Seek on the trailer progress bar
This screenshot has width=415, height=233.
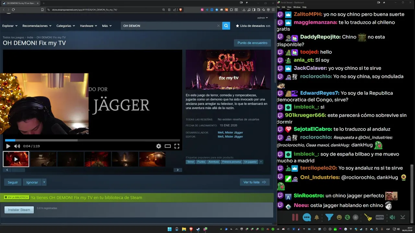pos(92,140)
